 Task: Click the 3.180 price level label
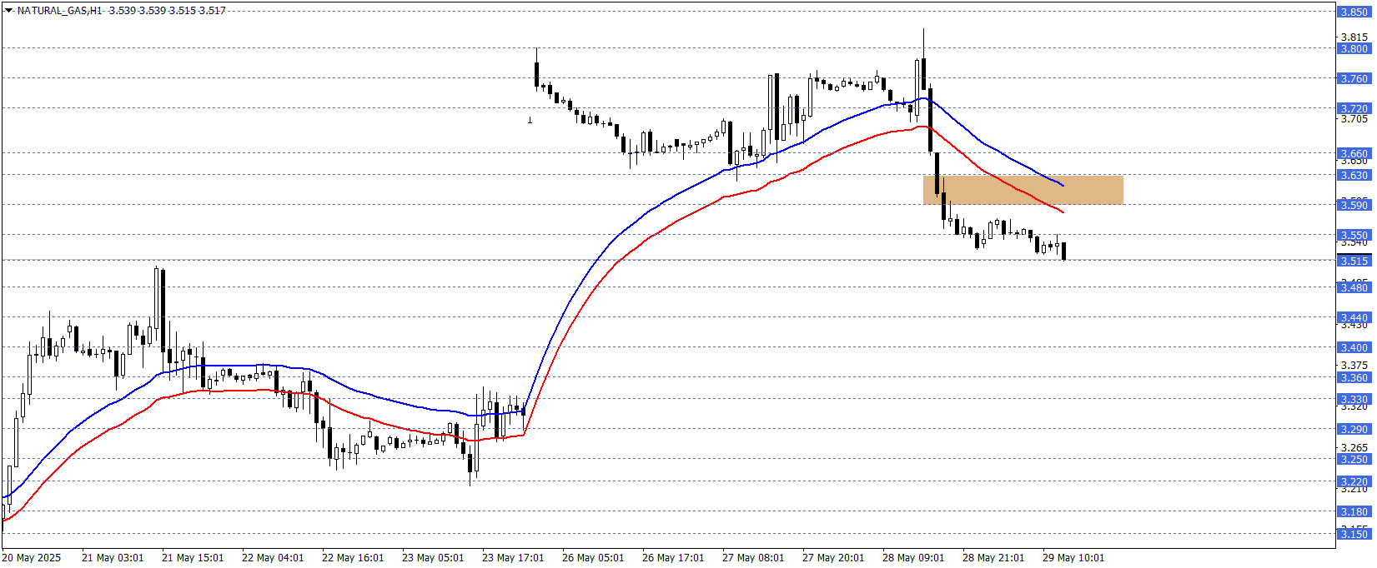coord(1354,512)
